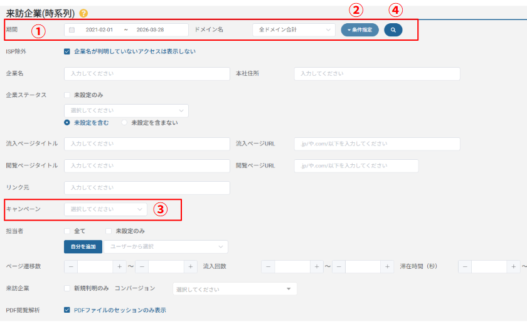Click the 企業名 input field

click(147, 74)
